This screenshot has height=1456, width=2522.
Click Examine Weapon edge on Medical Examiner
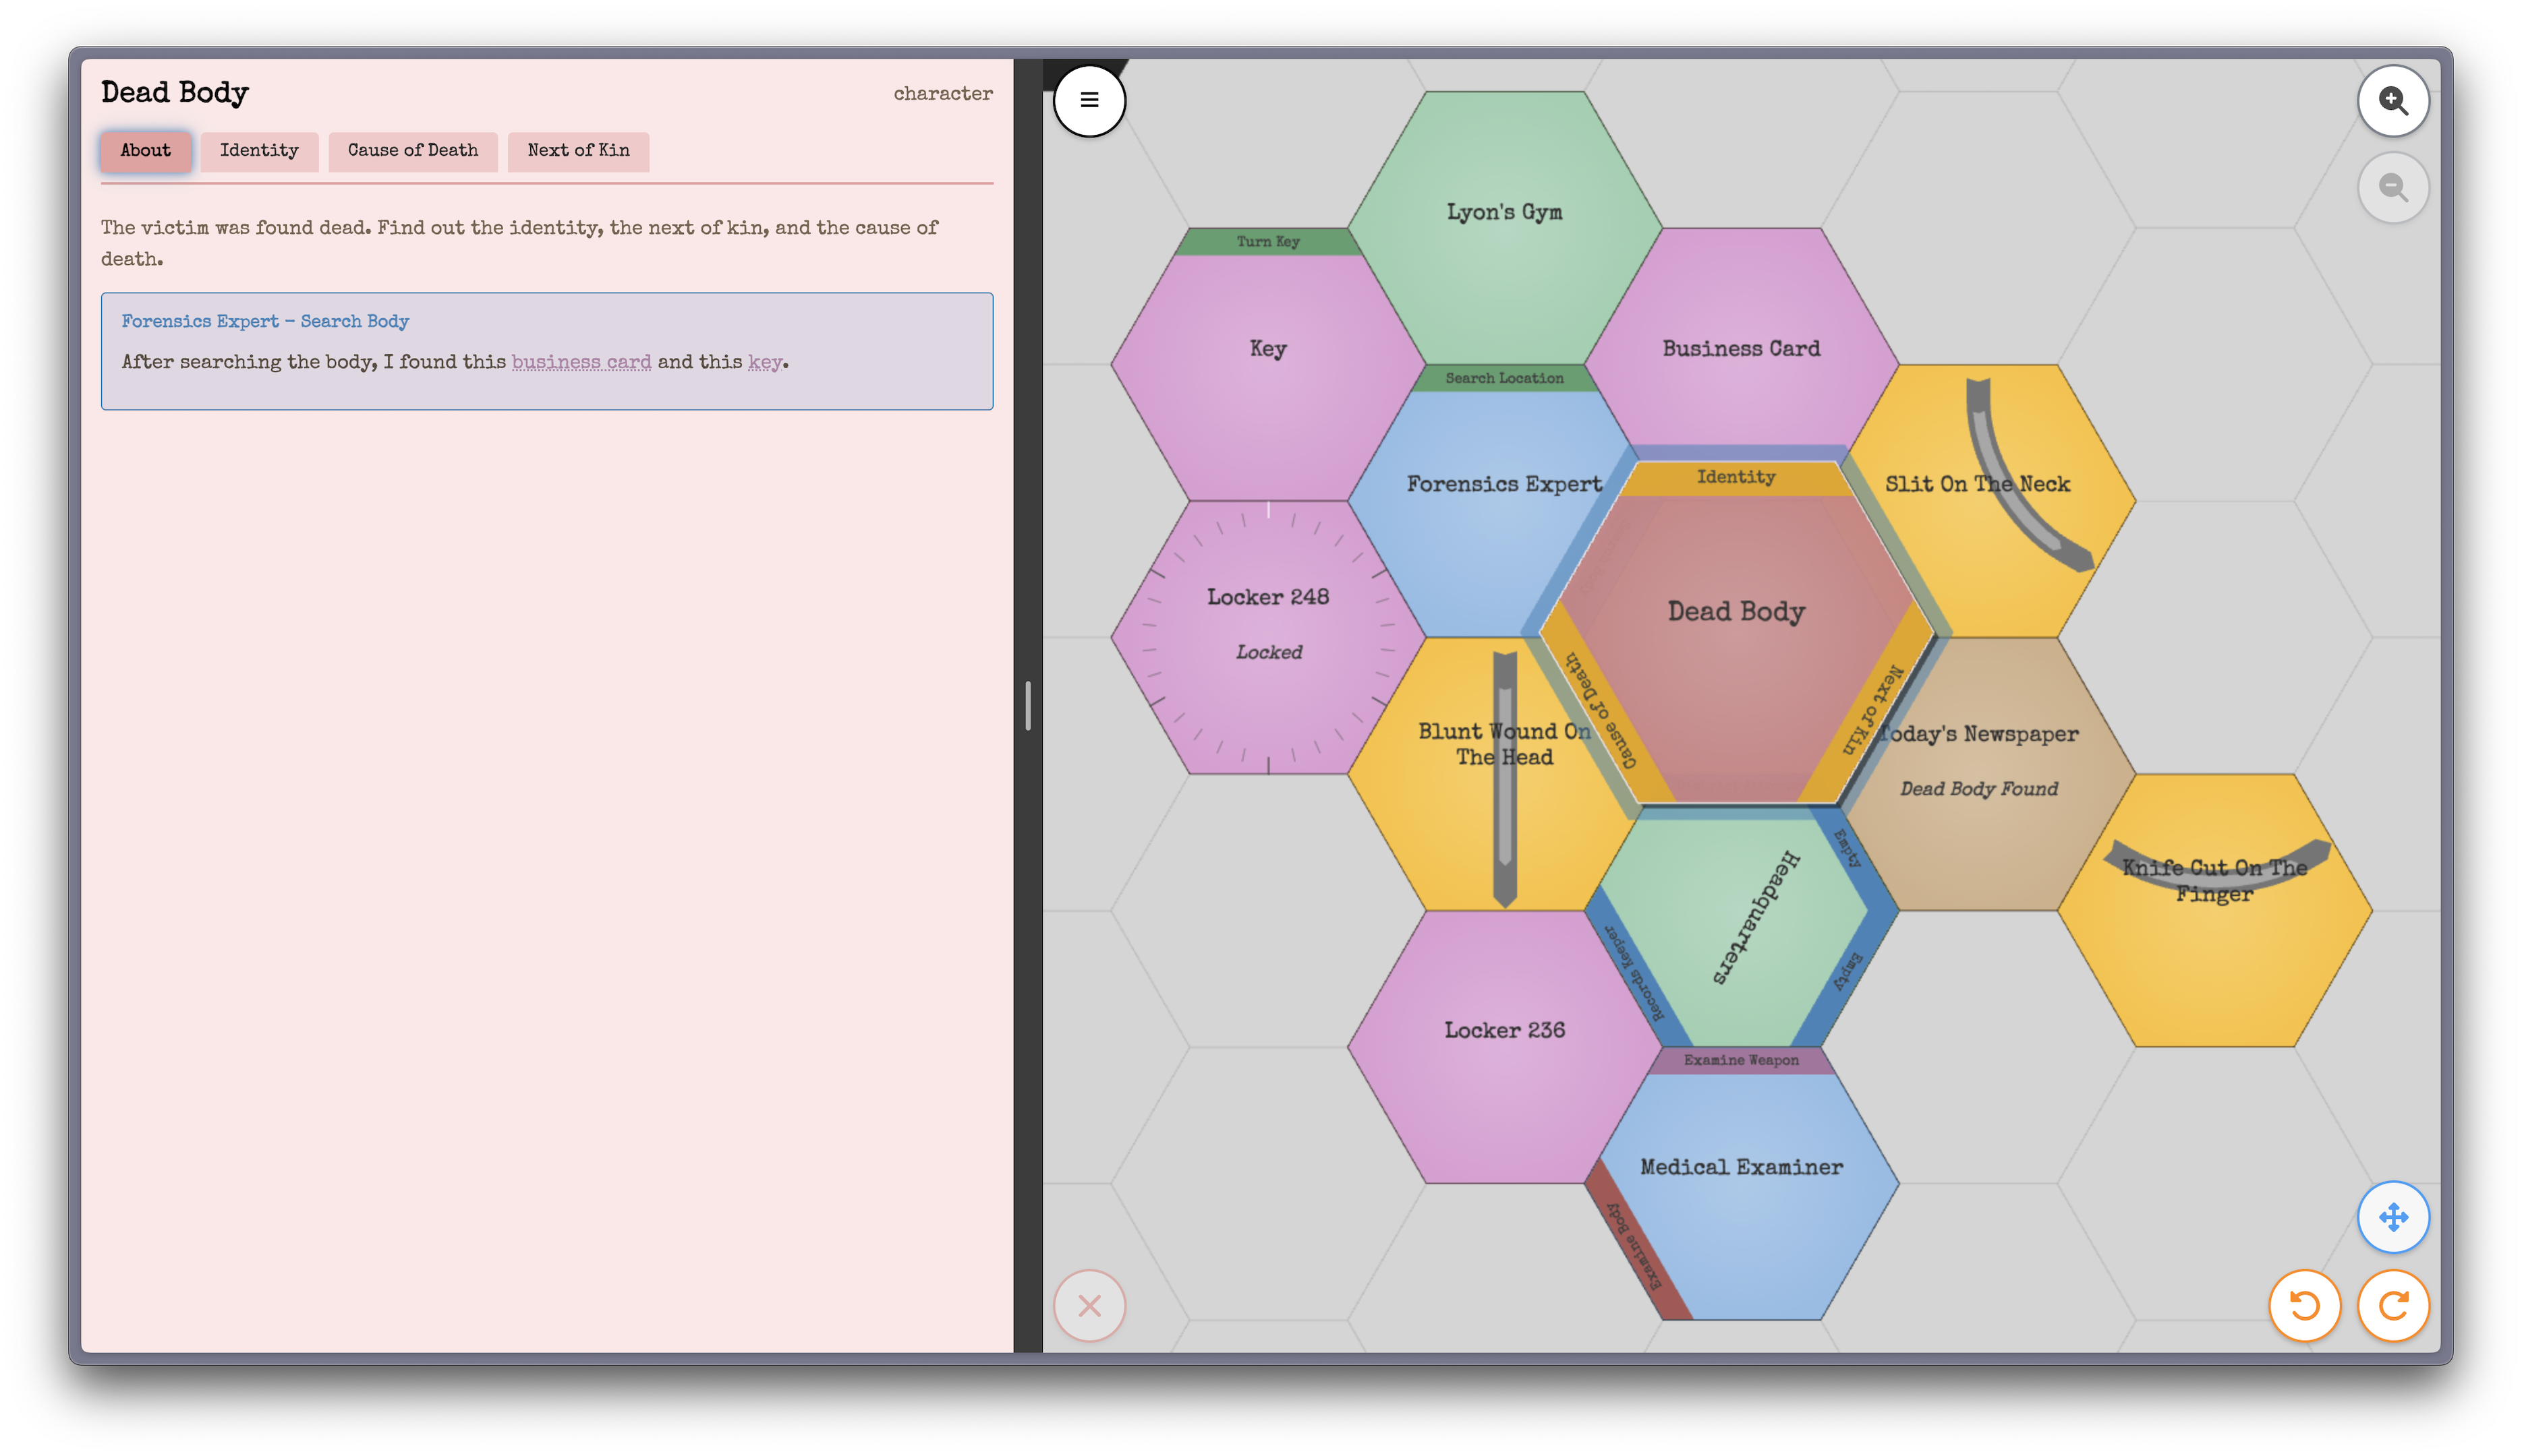(1741, 1060)
